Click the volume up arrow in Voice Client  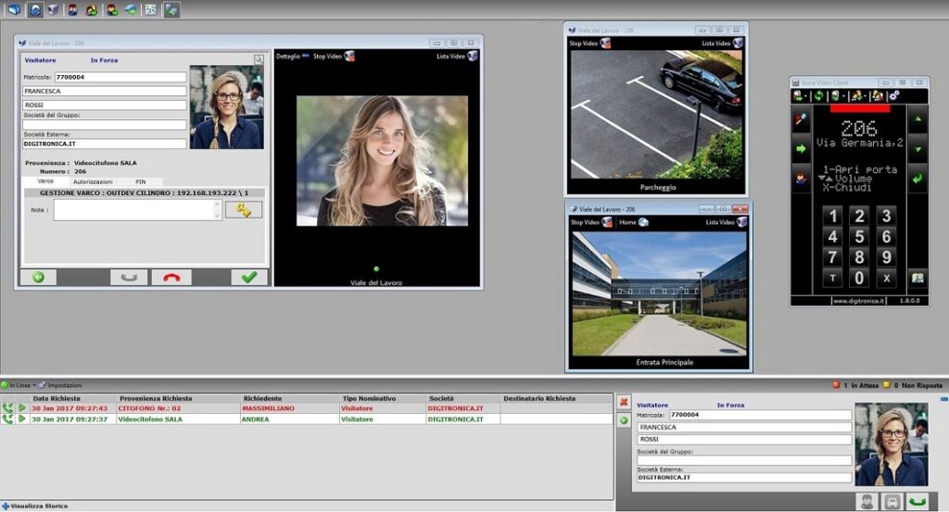[917, 119]
